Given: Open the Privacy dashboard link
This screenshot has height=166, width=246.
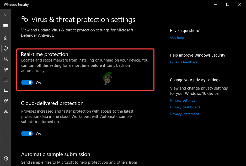Looking at the screenshot, I should tap(185, 107).
